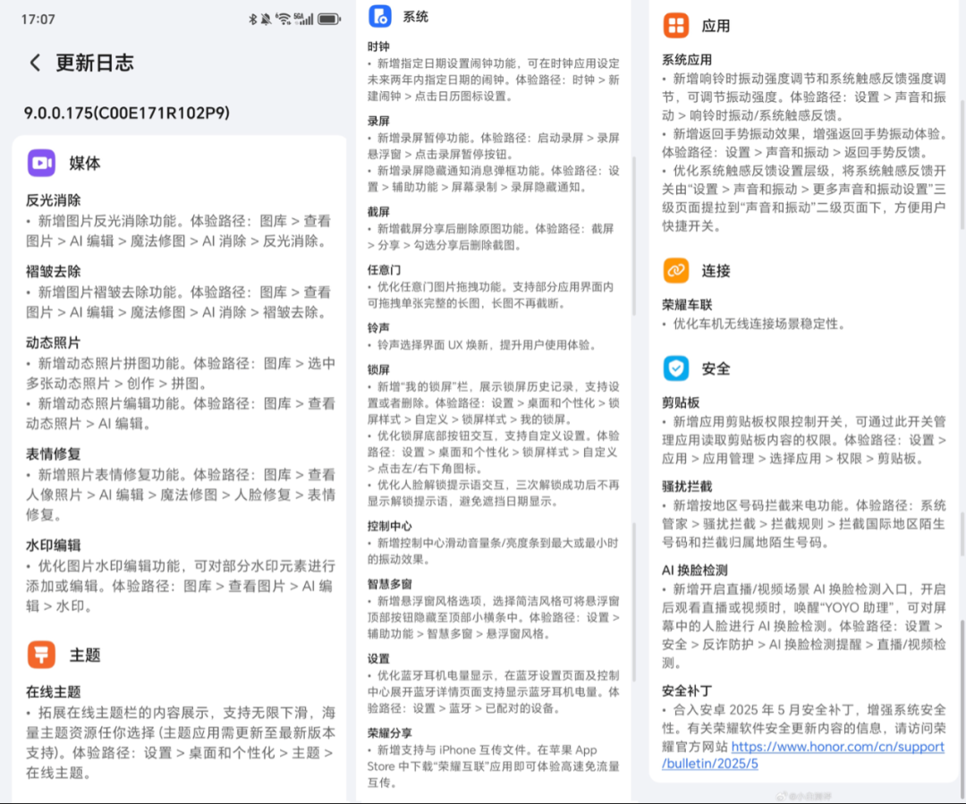Image resolution: width=966 pixels, height=804 pixels.
Task: Tap the 设置 heading in 系统 column
Action: pos(378,658)
